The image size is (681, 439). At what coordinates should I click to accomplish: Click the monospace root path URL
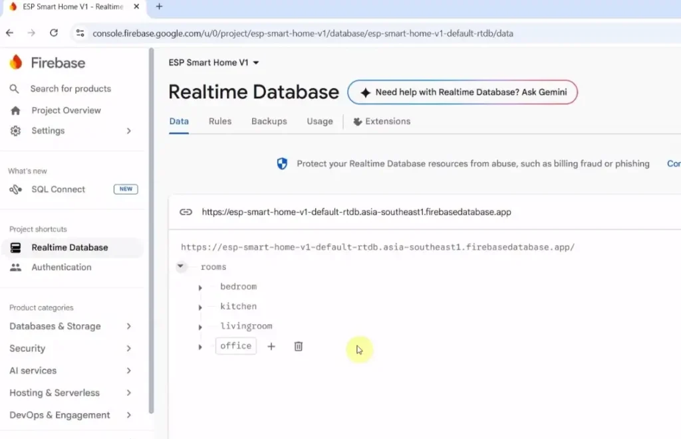[x=378, y=247]
